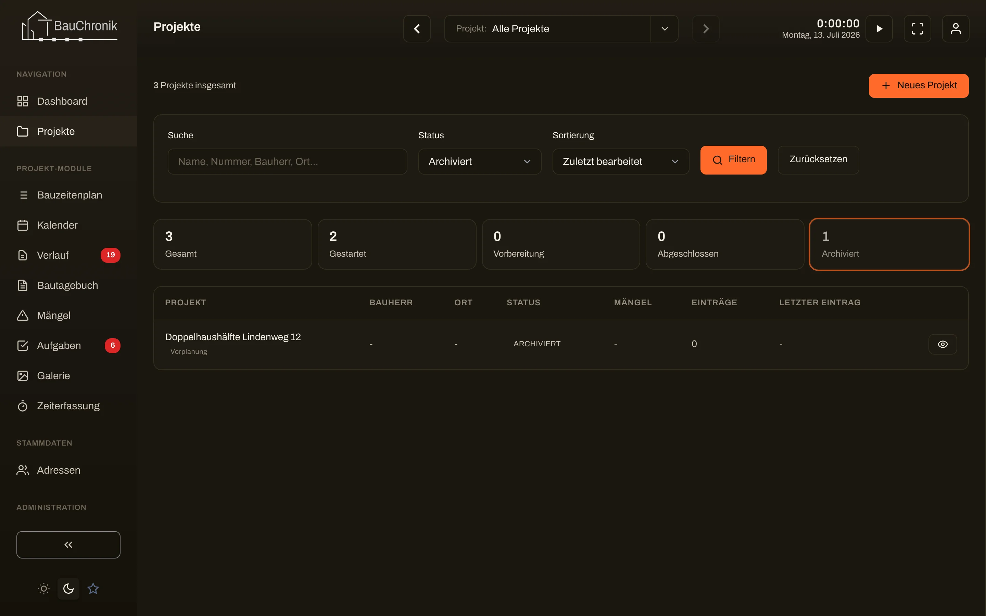Click the Adressen people icon
This screenshot has width=986, height=616.
click(x=22, y=470)
